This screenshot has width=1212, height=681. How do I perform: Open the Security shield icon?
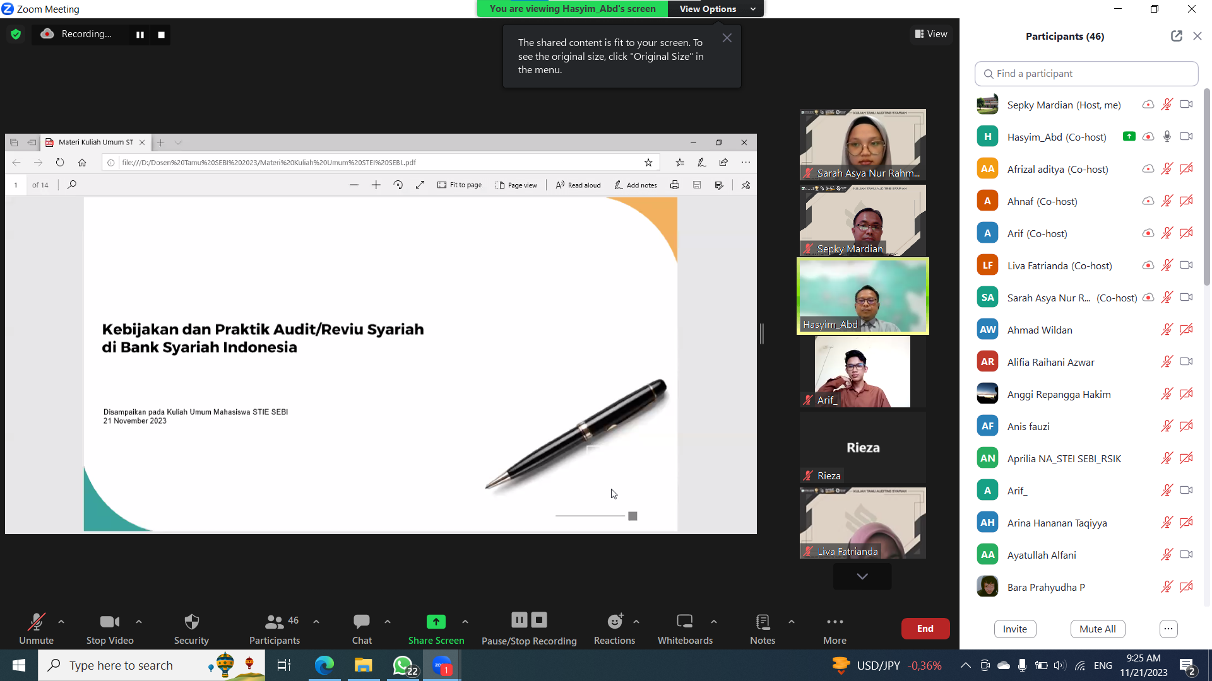pyautogui.click(x=191, y=622)
